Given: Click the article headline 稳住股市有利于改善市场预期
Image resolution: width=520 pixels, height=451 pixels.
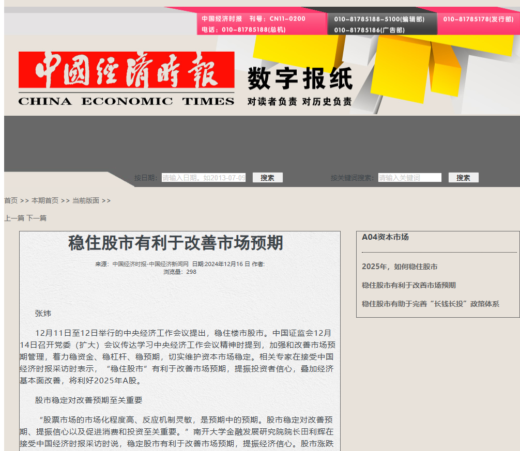Looking at the screenshot, I should (176, 243).
